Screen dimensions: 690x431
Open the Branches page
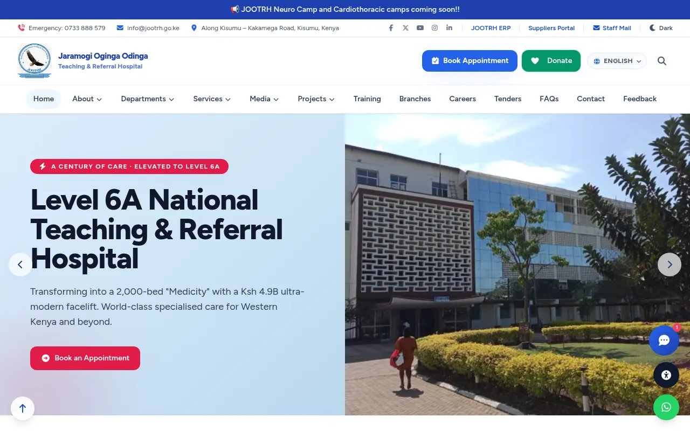pos(415,99)
